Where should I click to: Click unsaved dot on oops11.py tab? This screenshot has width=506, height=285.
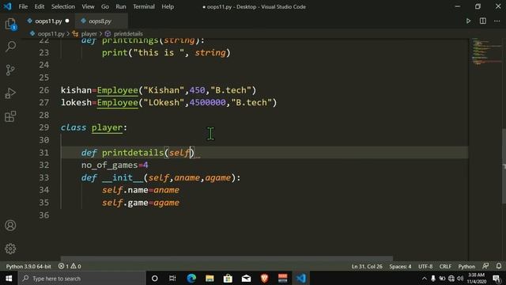point(67,21)
